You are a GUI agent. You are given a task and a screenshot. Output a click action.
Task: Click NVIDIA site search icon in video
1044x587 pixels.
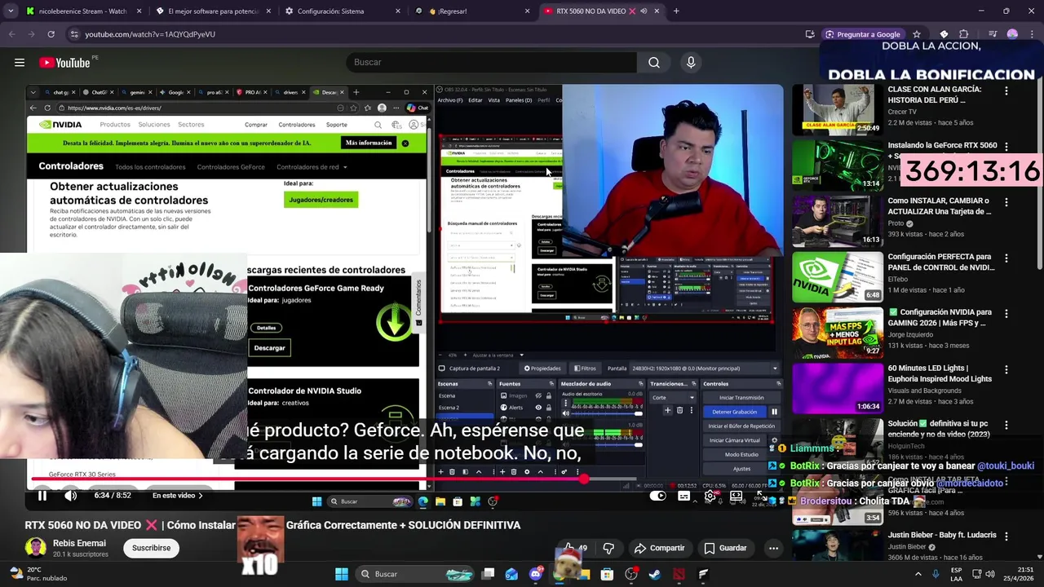coord(378,125)
